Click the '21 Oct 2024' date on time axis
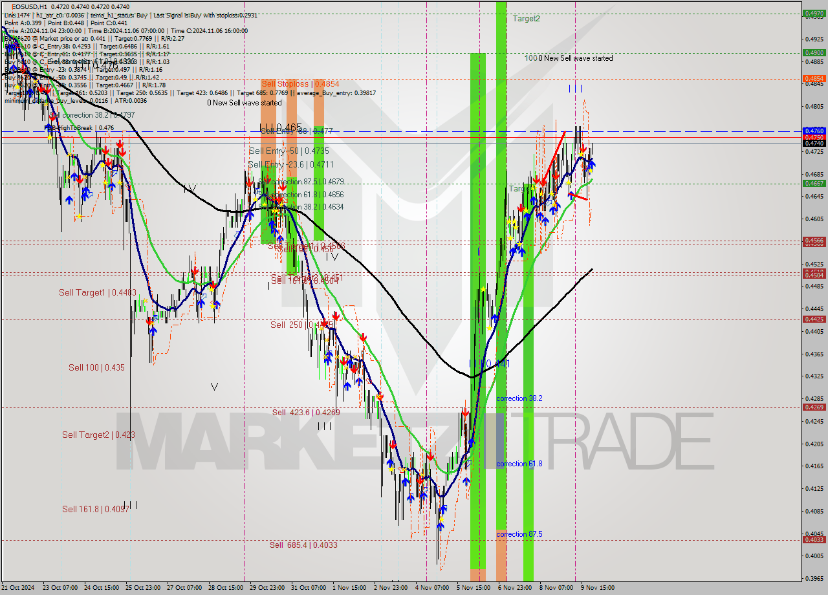 coord(17,588)
